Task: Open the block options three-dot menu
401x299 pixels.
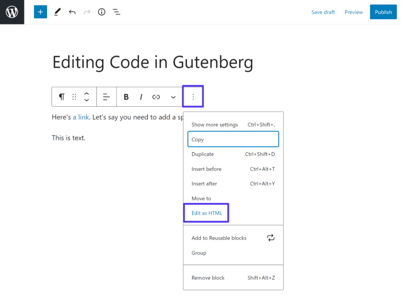Action: [x=193, y=97]
